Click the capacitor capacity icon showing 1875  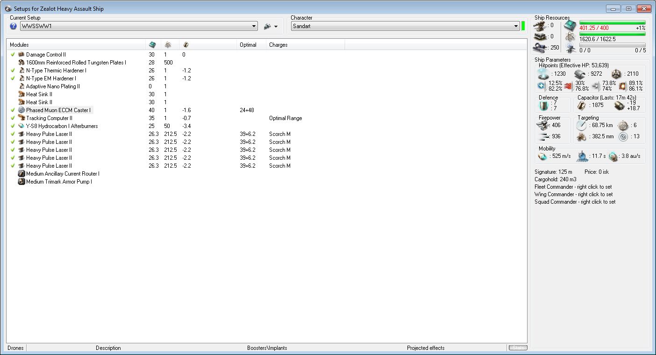(582, 106)
